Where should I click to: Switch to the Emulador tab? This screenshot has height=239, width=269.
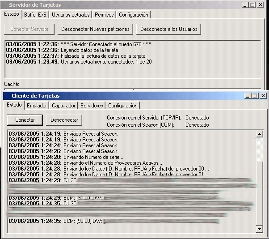[37, 106]
